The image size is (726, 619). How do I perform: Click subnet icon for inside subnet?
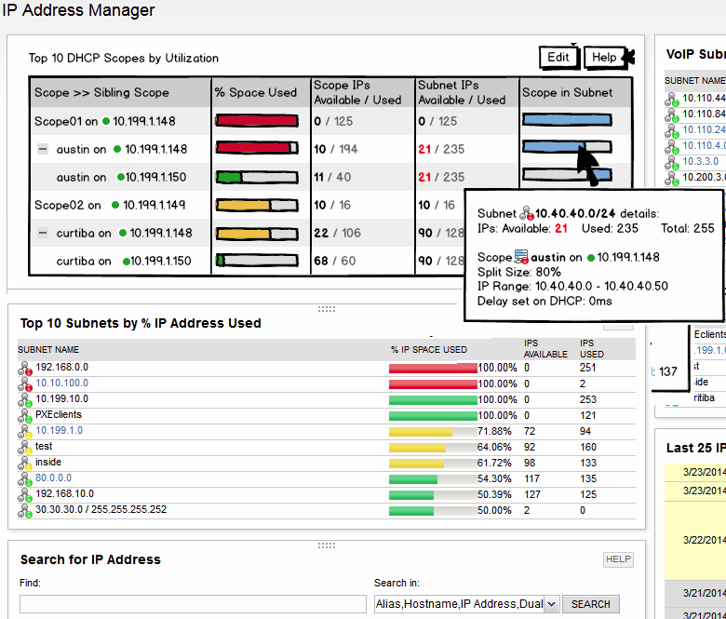pos(25,463)
